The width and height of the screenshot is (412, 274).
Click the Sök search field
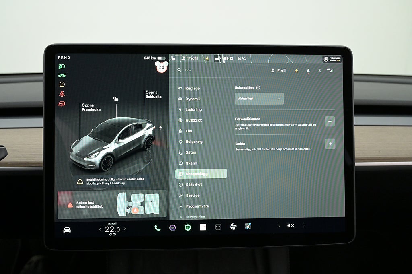217,70
